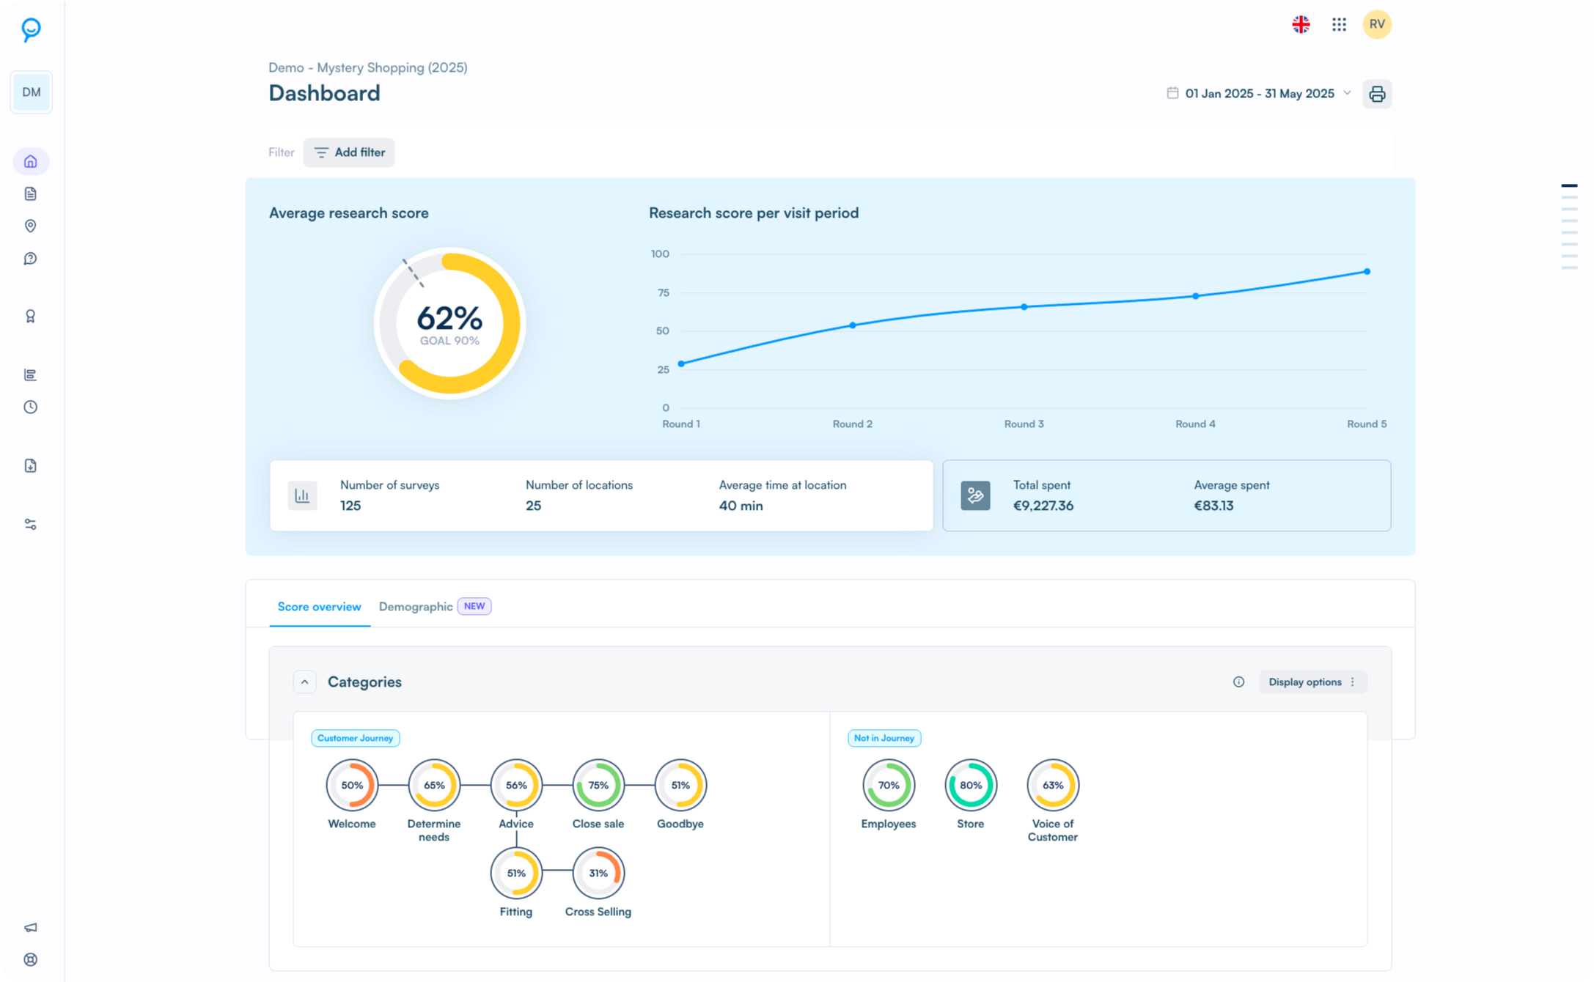Select the Employees 70% category circle
The image size is (1594, 982).
click(x=889, y=785)
